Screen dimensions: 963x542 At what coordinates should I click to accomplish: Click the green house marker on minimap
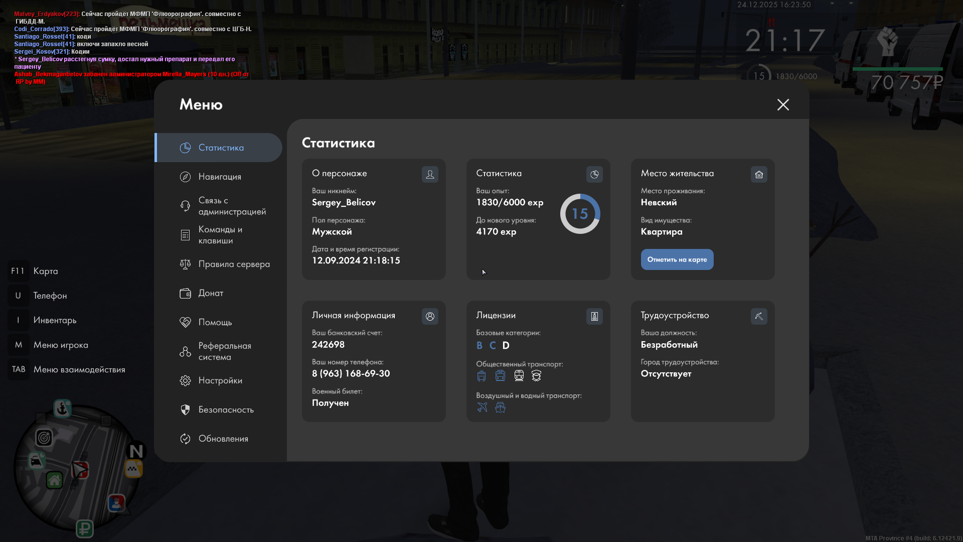(54, 480)
